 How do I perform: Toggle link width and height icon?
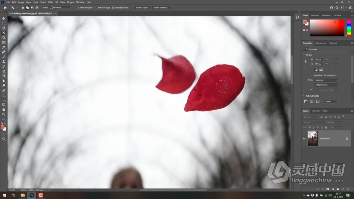point(306,62)
